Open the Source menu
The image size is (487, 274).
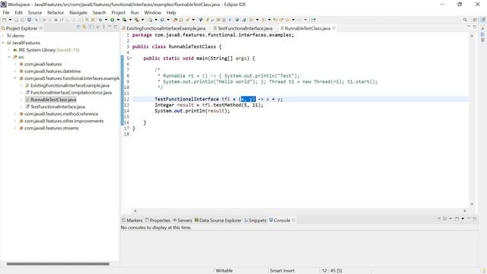click(x=35, y=12)
